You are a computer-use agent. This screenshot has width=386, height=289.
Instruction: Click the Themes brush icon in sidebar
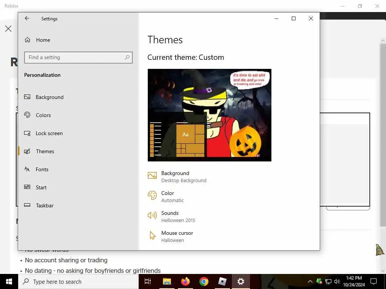pyautogui.click(x=27, y=151)
